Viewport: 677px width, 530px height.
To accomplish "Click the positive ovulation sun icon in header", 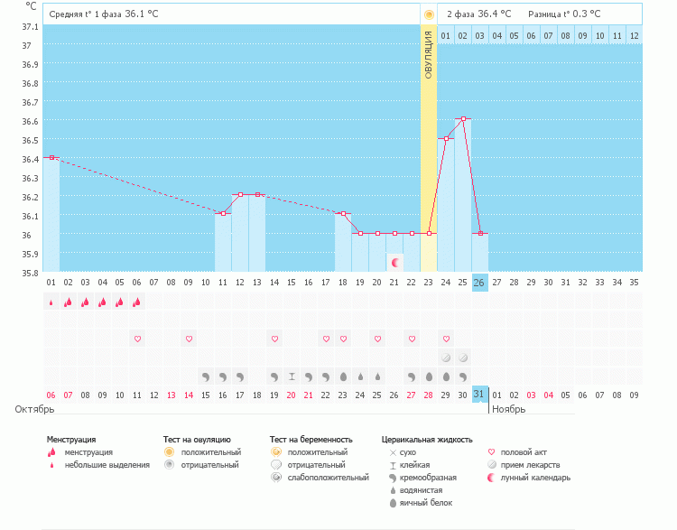I will [x=428, y=14].
